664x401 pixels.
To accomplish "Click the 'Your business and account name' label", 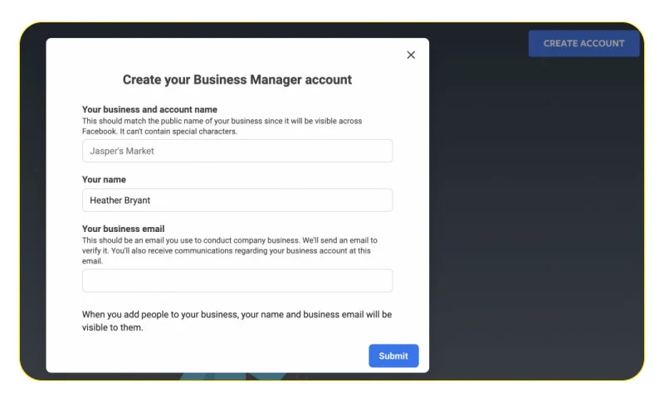I will point(149,109).
